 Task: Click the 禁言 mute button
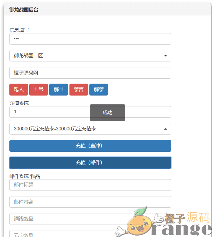pos(79,89)
